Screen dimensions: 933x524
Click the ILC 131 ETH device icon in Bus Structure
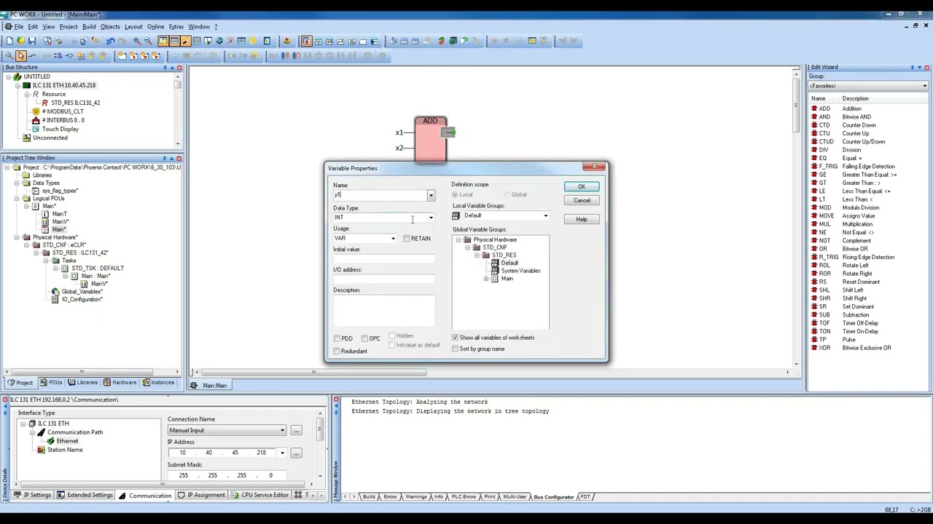(27, 85)
